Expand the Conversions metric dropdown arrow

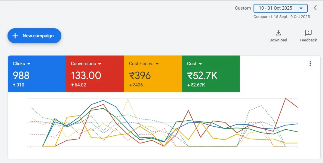(x=100, y=64)
